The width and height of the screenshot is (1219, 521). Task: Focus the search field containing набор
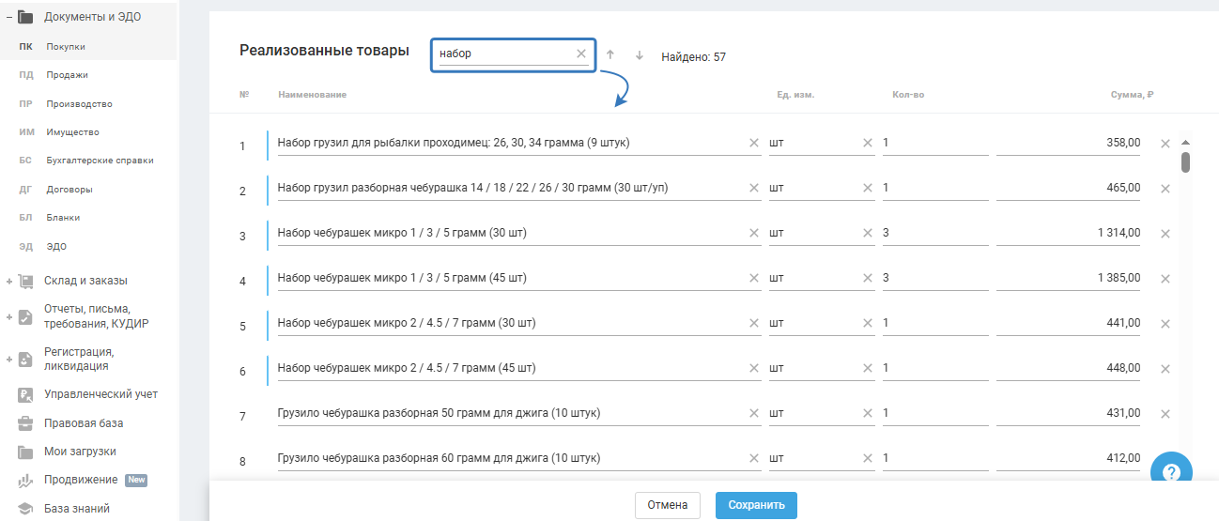pyautogui.click(x=503, y=54)
